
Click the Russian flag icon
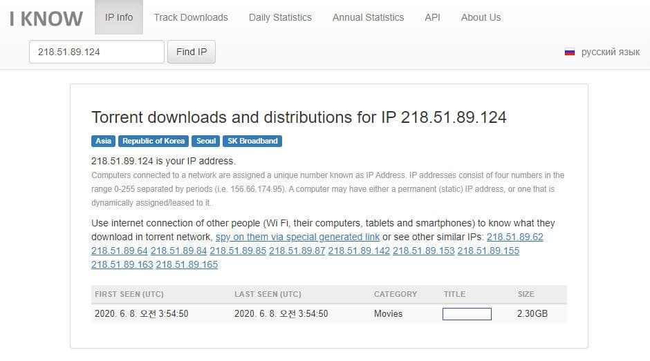click(x=570, y=52)
